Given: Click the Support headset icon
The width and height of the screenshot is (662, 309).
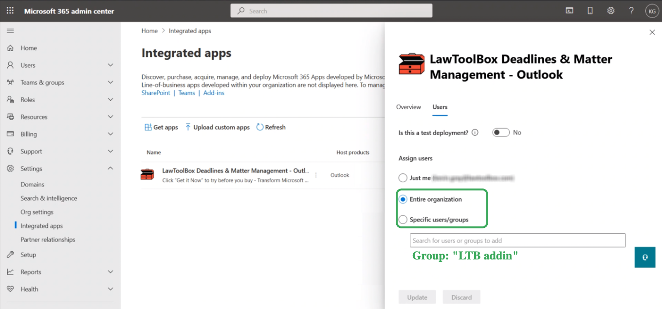Looking at the screenshot, I should (10, 152).
